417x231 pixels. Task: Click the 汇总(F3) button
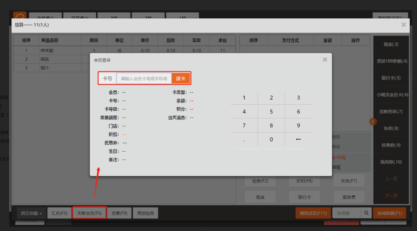59,213
